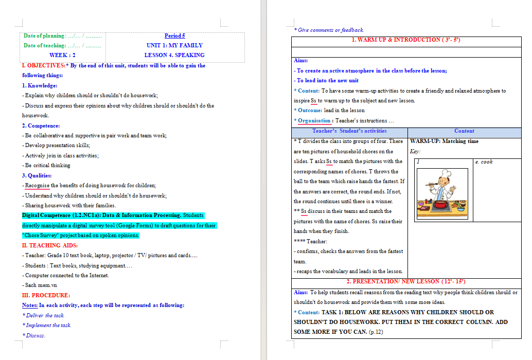Click '3. Qualities:' subheading

tap(37, 175)
